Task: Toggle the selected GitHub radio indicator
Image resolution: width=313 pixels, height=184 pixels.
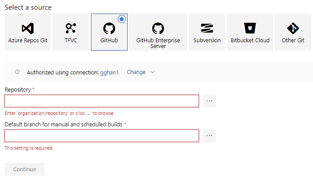Action: tap(122, 19)
